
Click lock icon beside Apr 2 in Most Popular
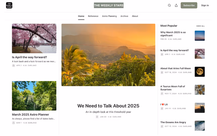[x=162, y=54]
